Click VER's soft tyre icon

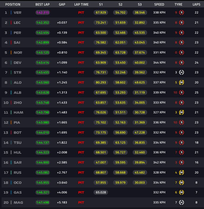(x=181, y=12)
